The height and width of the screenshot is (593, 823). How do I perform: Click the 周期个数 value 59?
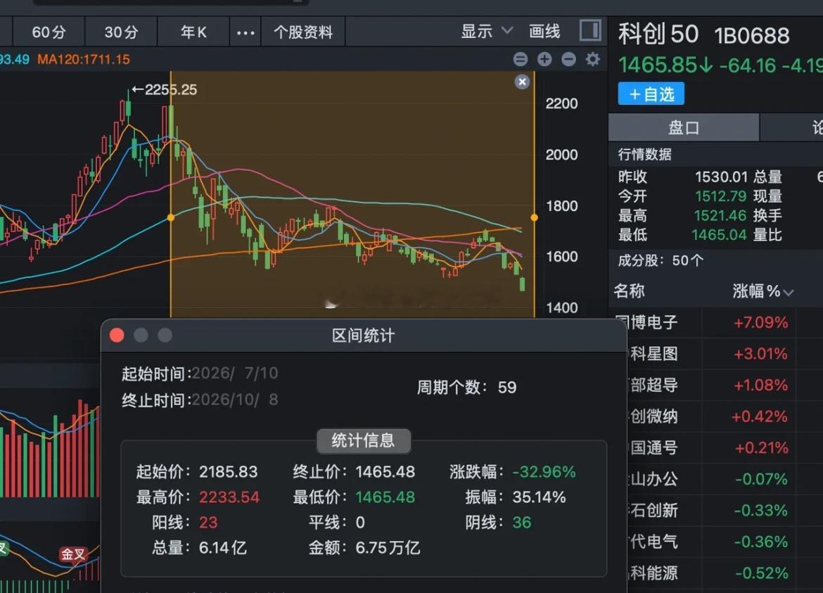[x=507, y=388]
